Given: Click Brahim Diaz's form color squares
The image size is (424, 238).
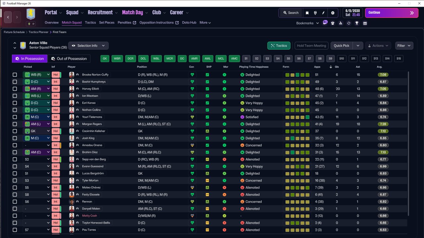Looking at the screenshot, I should point(297,152).
